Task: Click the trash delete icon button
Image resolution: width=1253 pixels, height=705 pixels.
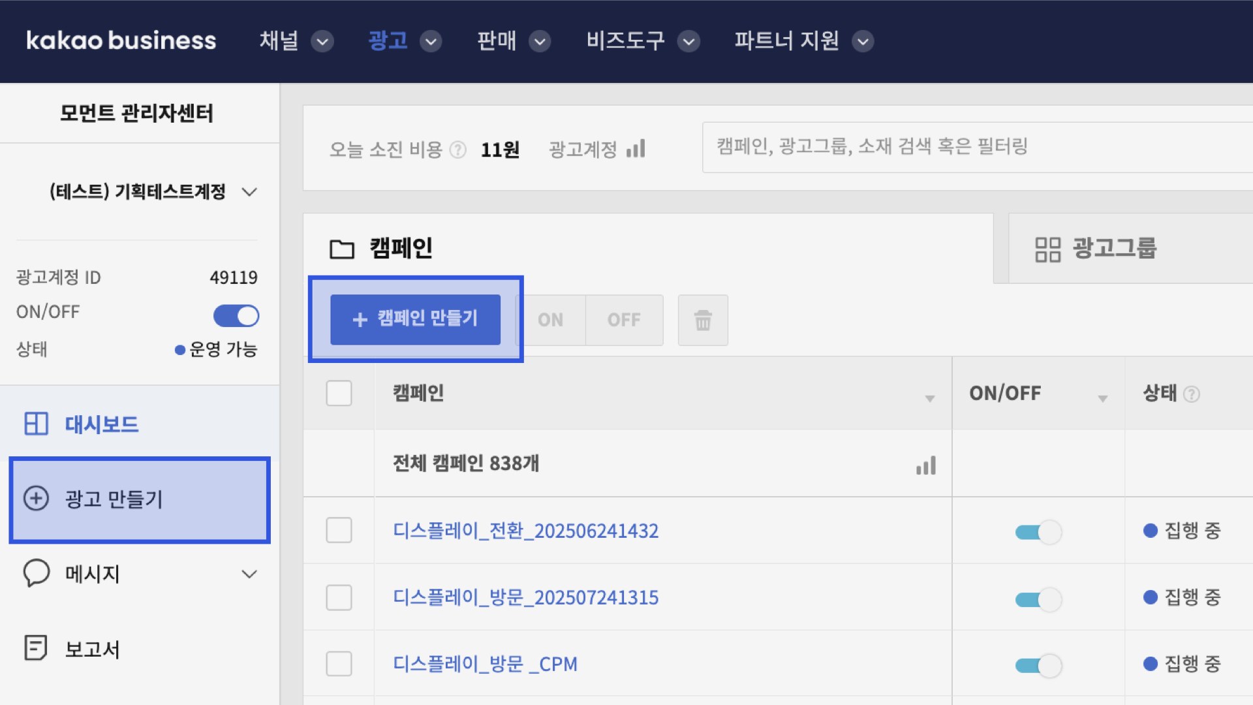Action: [703, 320]
